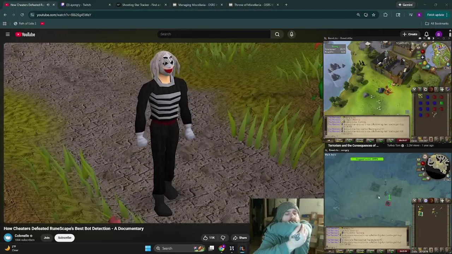Open the Skills tab in top RuneLite window
The width and height of the screenshot is (452, 254).
(x=420, y=90)
